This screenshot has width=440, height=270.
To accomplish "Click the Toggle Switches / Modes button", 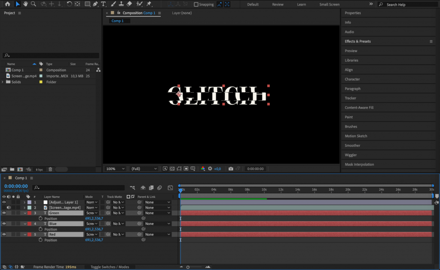I will click(110, 267).
